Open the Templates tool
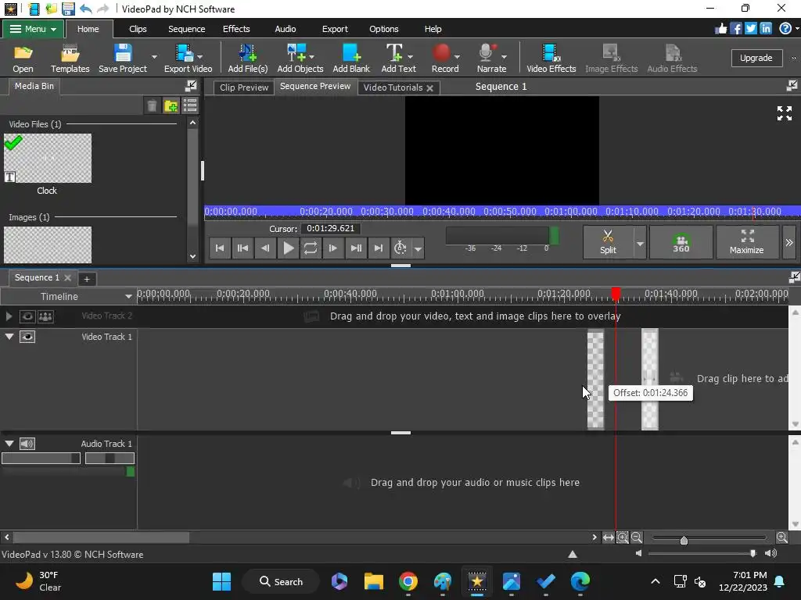801x600 pixels. tap(70, 58)
